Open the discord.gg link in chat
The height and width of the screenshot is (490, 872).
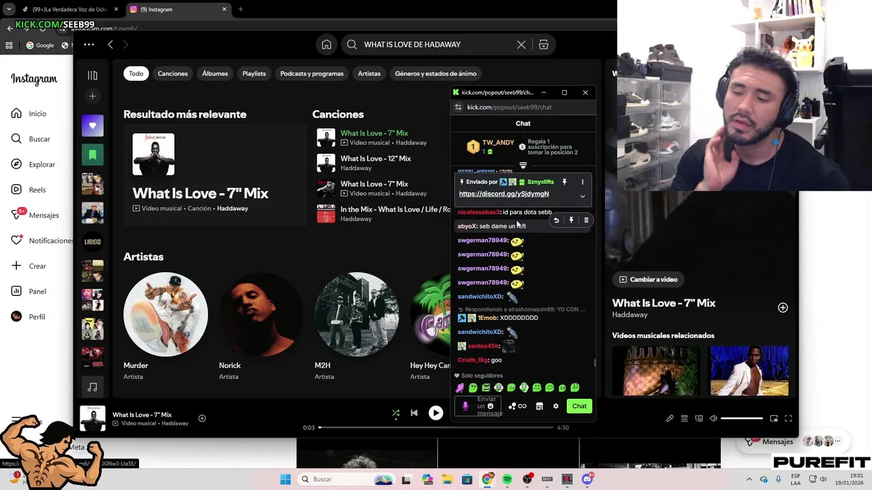pos(504,194)
